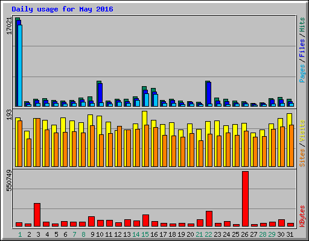Click day label 27 on the x-axis
Screen dimensions: 309x241
(253, 234)
